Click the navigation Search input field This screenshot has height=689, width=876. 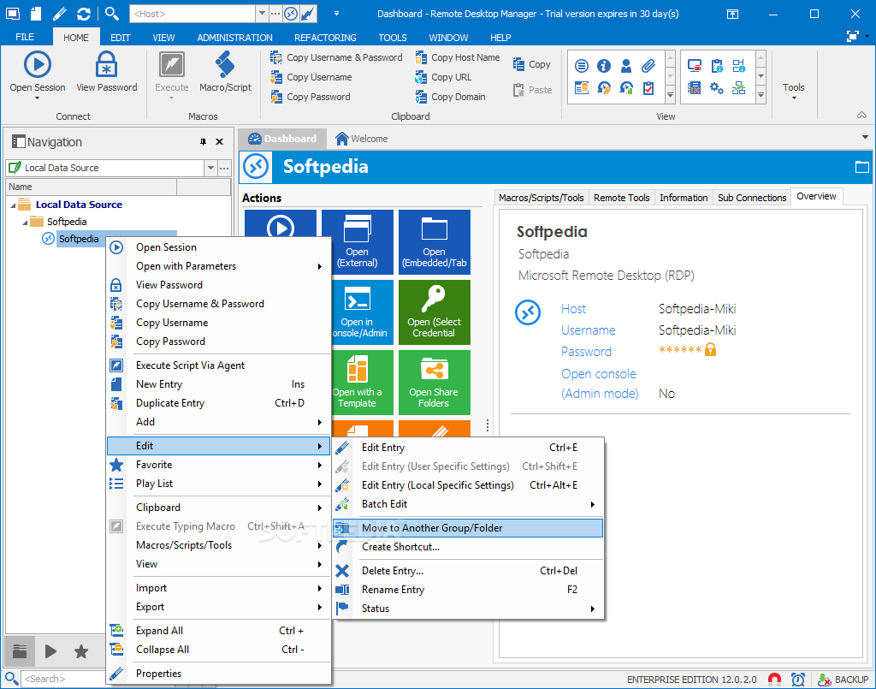(x=63, y=679)
